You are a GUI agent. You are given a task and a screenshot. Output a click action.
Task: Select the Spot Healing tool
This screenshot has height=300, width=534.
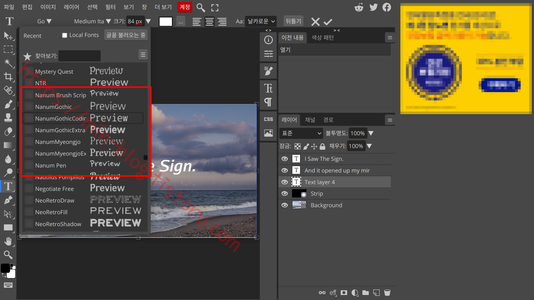click(8, 90)
